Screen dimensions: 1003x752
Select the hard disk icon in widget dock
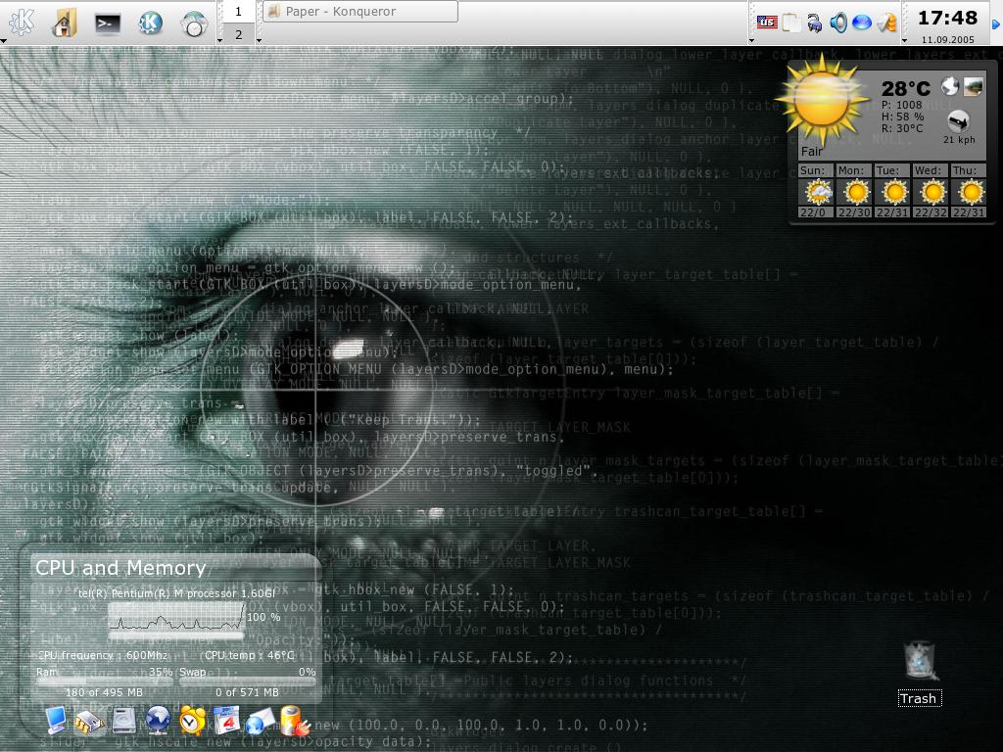pyautogui.click(x=124, y=720)
